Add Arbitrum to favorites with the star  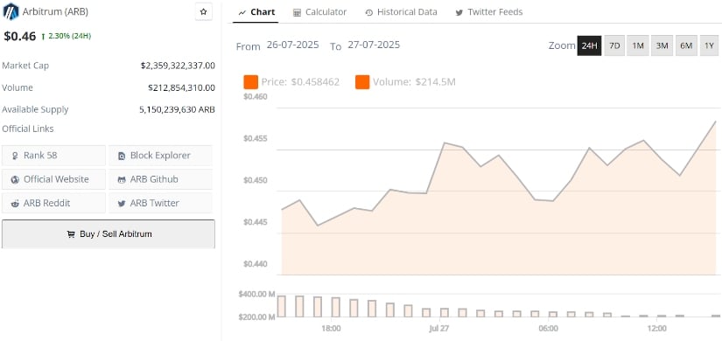[x=204, y=11]
